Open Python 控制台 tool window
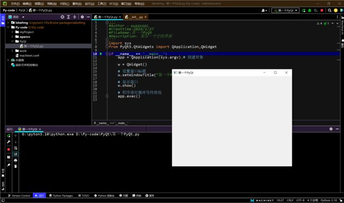 [x=104, y=196]
